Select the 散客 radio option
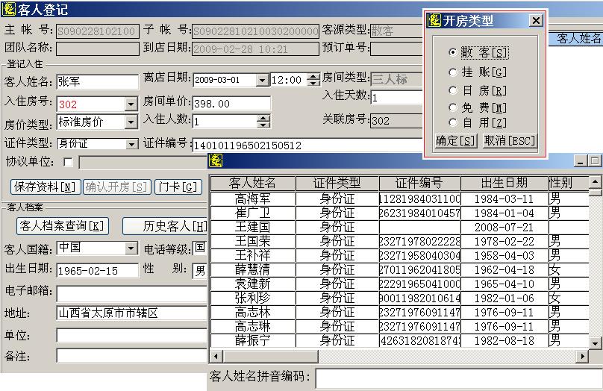Image resolution: width=603 pixels, height=391 pixels. (x=453, y=53)
